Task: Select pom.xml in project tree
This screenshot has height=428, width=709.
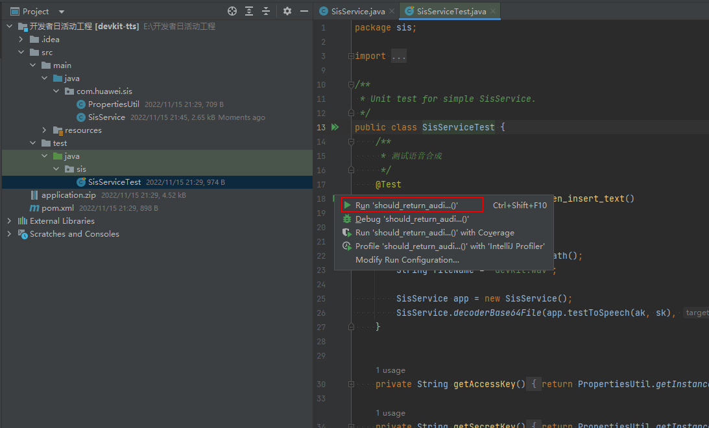Action: coord(57,208)
